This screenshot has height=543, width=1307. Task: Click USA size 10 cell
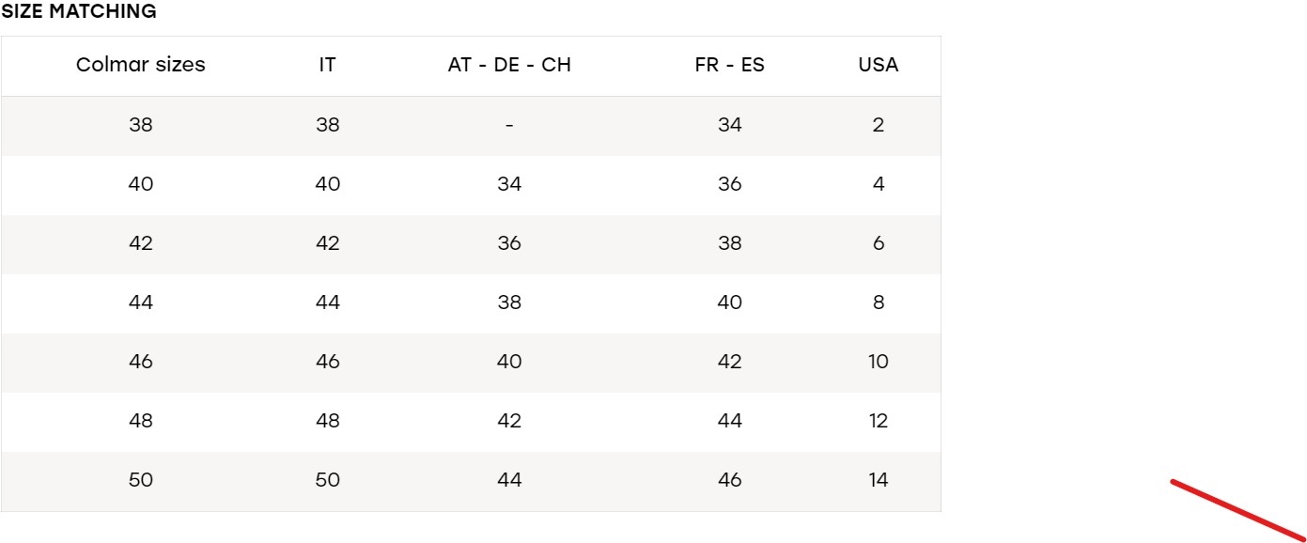(878, 362)
